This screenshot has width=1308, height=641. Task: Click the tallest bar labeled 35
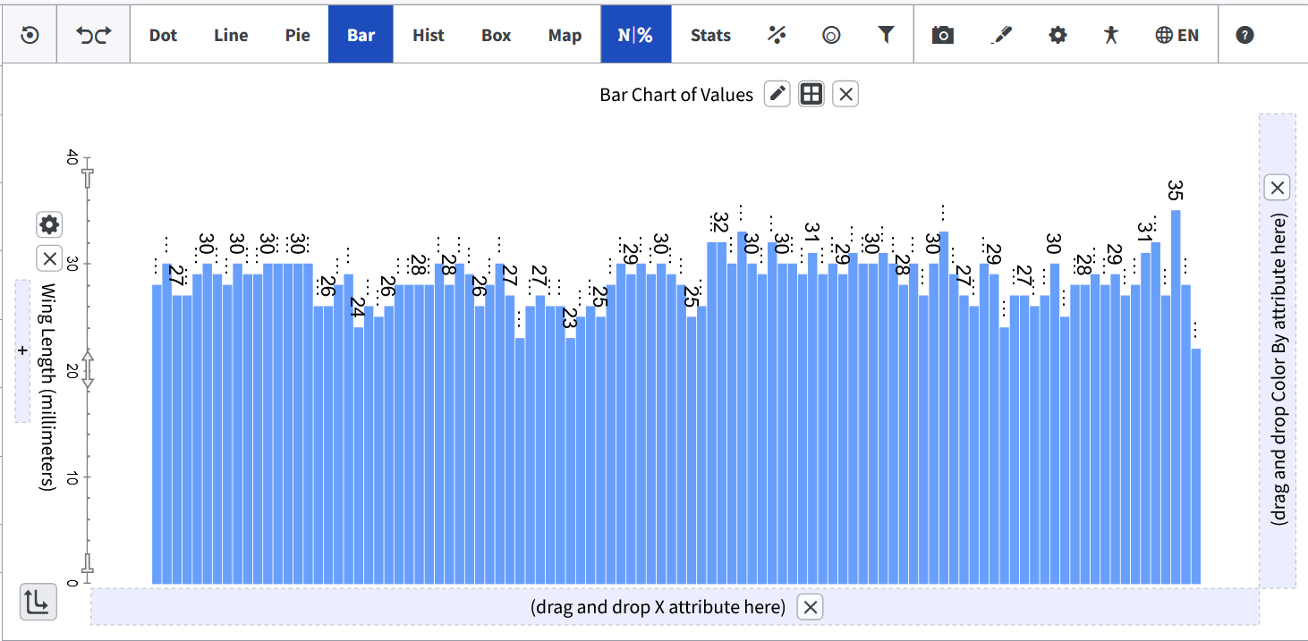point(1176,397)
